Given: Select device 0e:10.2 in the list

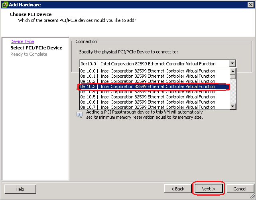Looking at the screenshot, I should [155, 81].
